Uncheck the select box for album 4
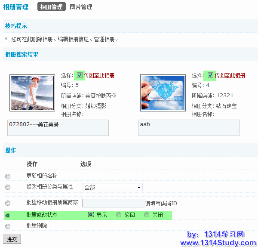 pyautogui.click(x=210, y=75)
